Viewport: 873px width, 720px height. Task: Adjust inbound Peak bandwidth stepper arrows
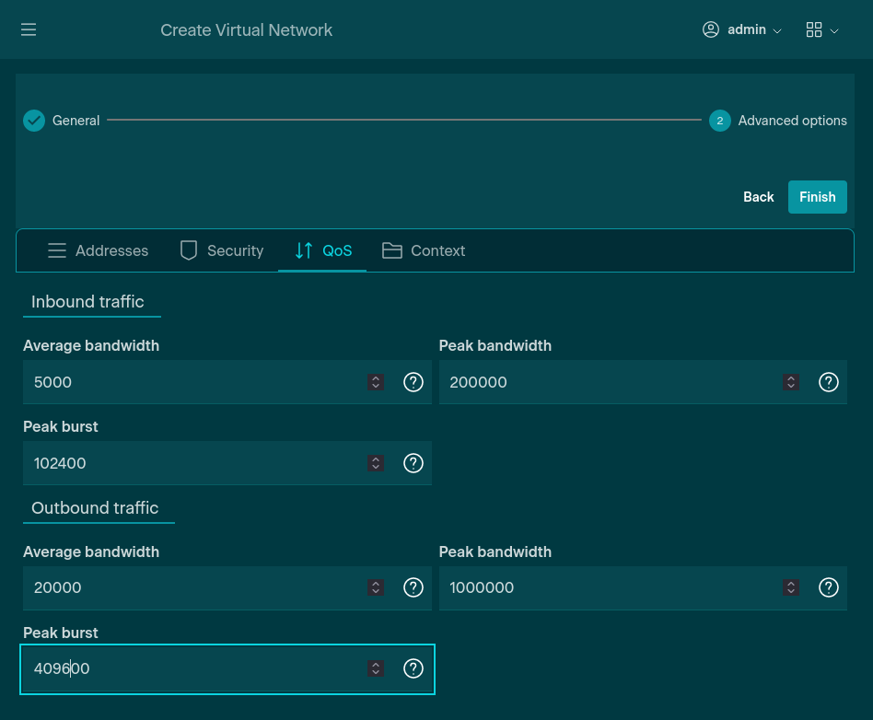click(790, 382)
